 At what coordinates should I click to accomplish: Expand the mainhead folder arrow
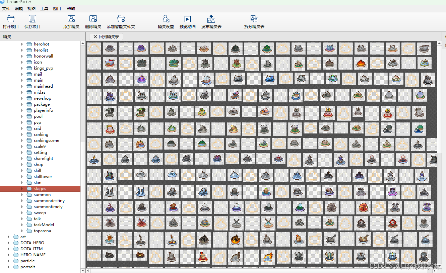coord(22,86)
